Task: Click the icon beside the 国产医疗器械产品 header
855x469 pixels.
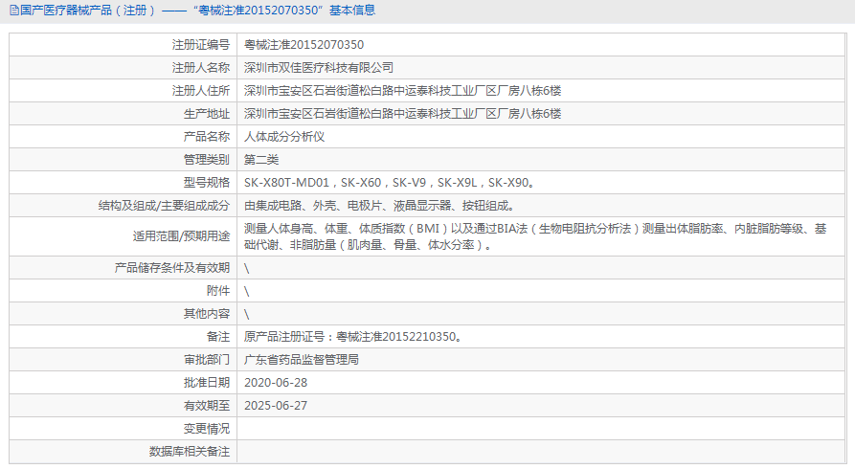Action: (12, 11)
